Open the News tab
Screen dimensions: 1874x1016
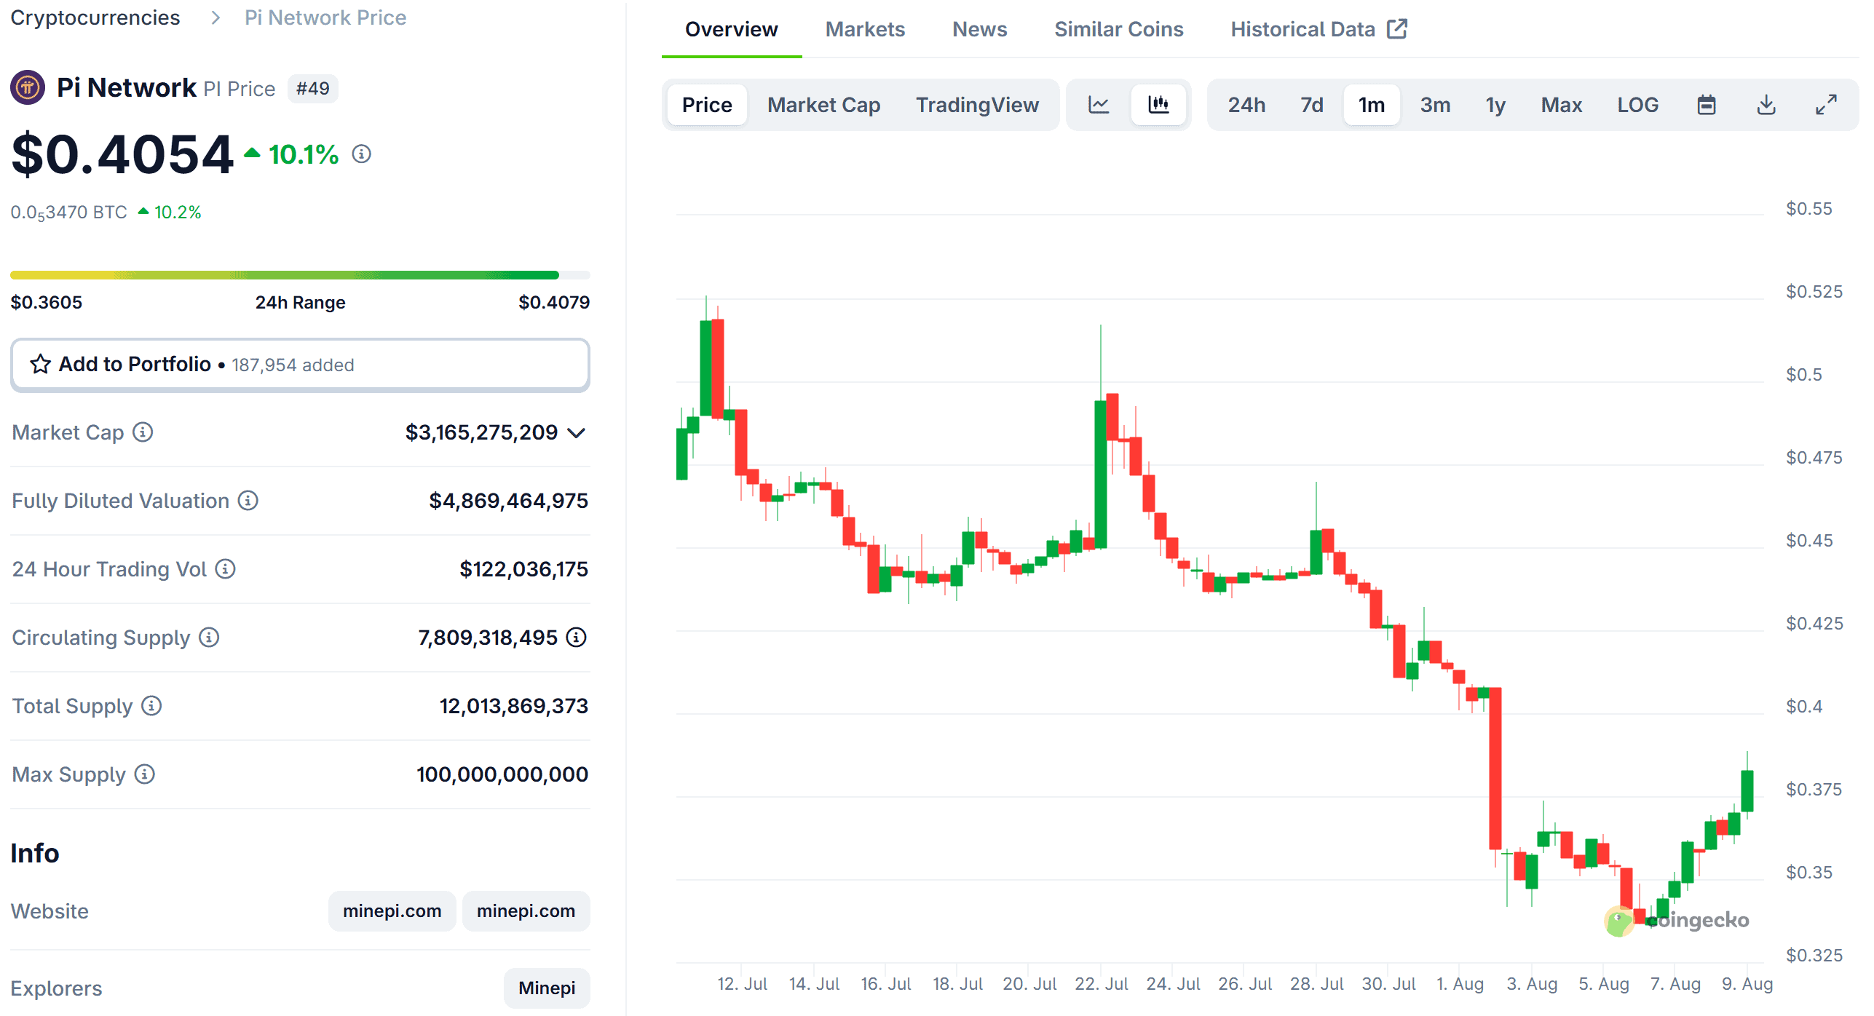point(979,29)
